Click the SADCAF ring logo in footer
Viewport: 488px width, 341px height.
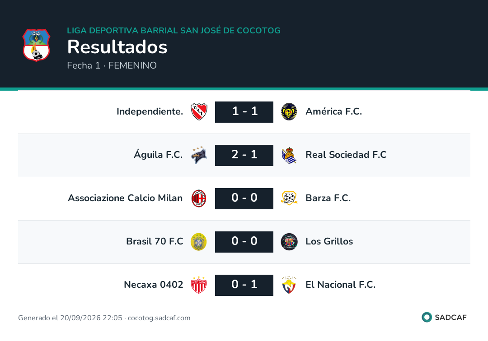pyautogui.click(x=427, y=317)
